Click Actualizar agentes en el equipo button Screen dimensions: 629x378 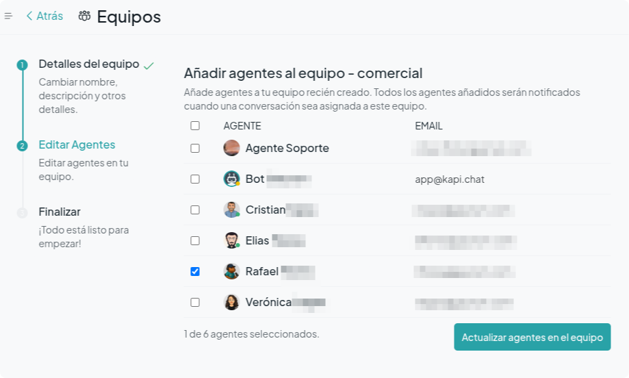point(532,337)
